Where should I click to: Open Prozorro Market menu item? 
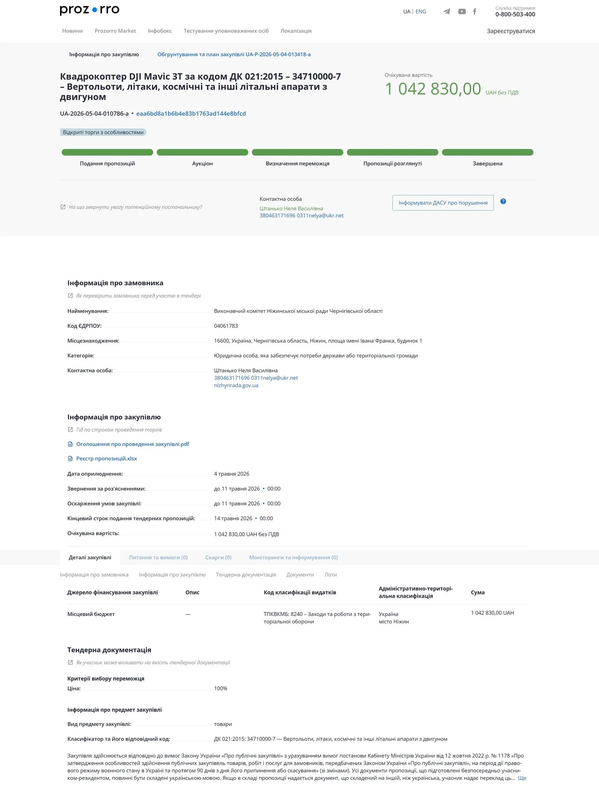point(115,31)
